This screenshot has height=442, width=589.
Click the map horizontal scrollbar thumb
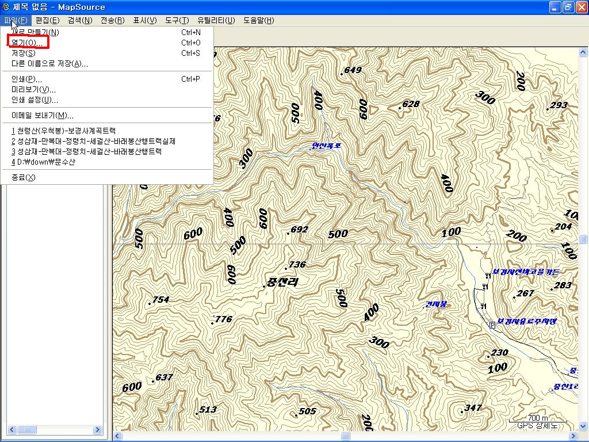click(x=345, y=436)
